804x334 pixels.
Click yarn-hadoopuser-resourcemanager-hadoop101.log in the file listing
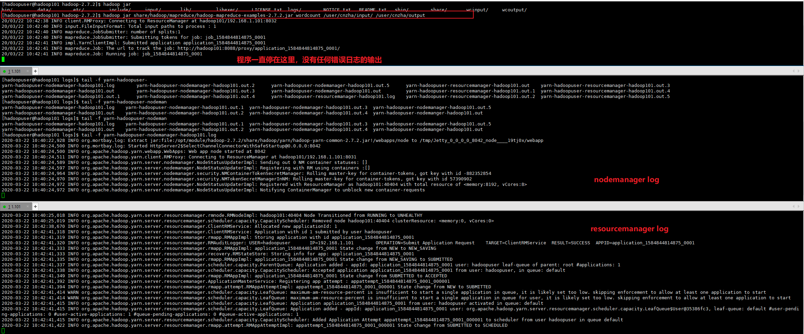pos(333,97)
